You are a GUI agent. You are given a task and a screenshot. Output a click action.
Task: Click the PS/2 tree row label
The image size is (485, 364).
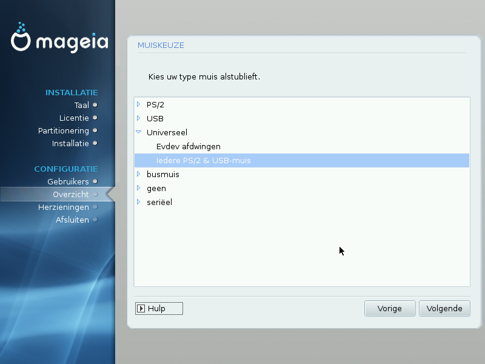[x=155, y=104]
